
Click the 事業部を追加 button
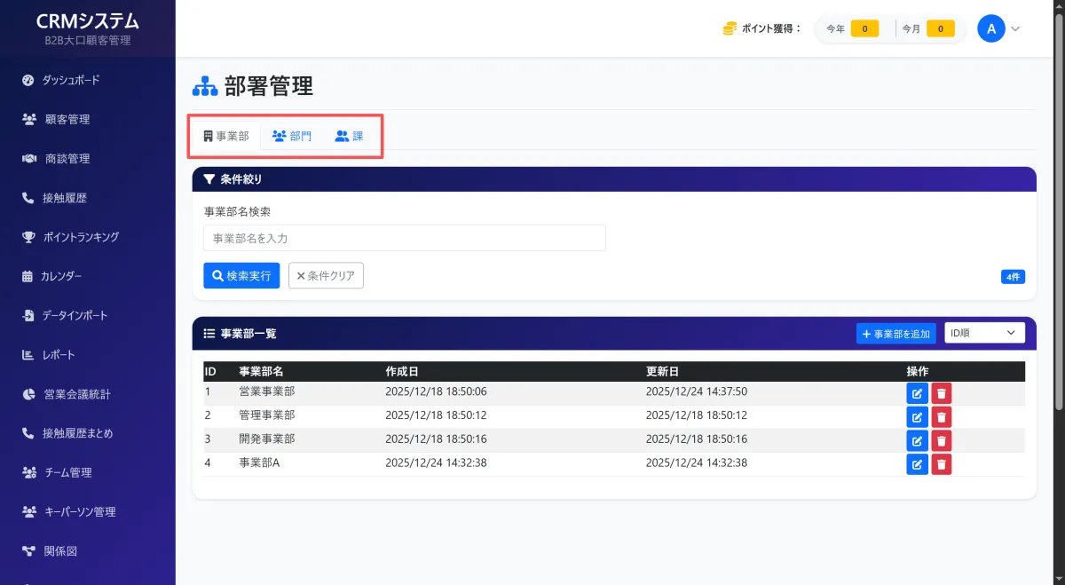[x=895, y=334]
